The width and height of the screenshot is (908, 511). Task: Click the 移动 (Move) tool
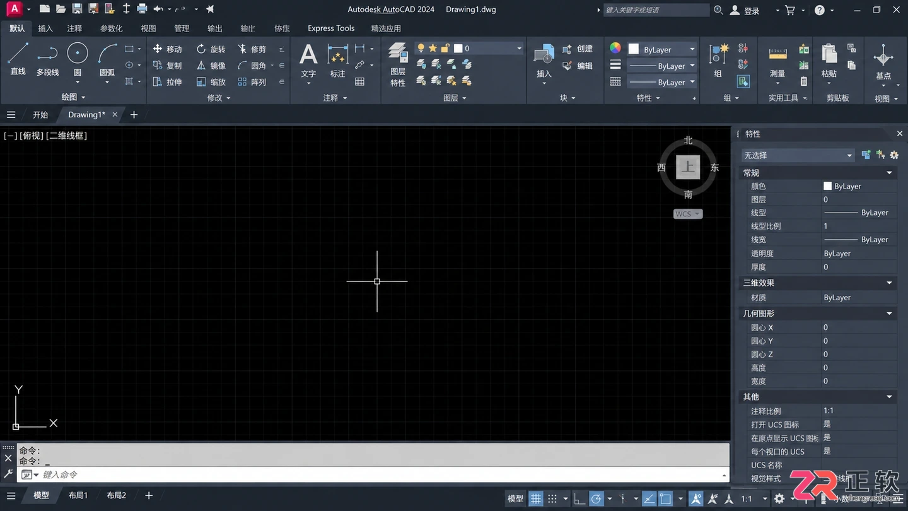[167, 49]
